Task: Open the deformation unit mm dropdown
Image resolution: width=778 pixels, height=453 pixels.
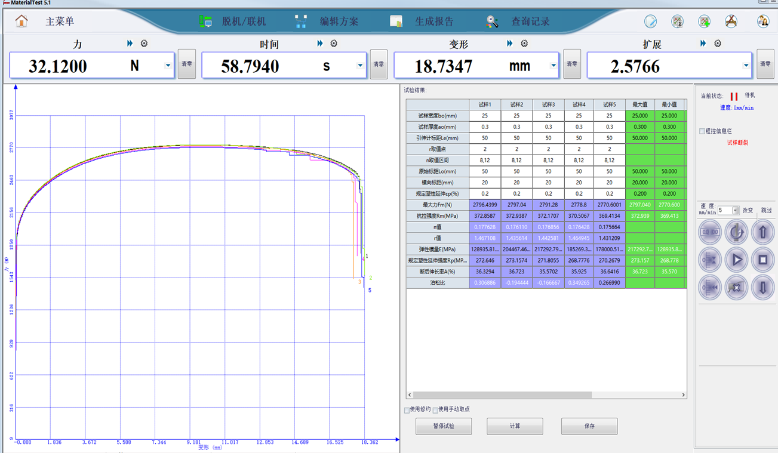Action: [553, 66]
